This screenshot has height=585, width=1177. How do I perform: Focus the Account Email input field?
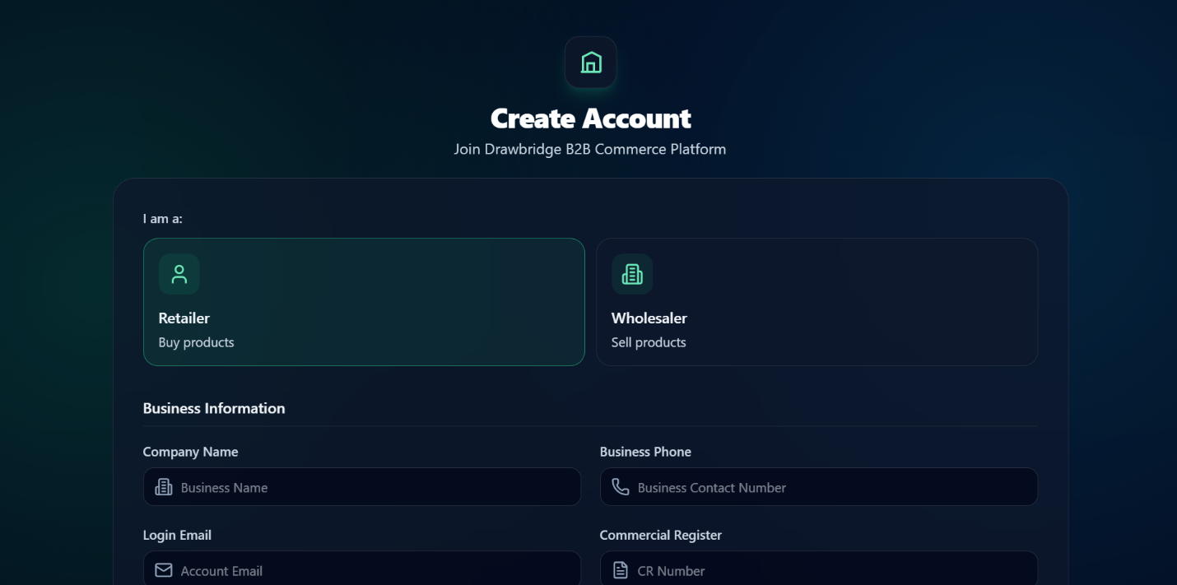362,569
